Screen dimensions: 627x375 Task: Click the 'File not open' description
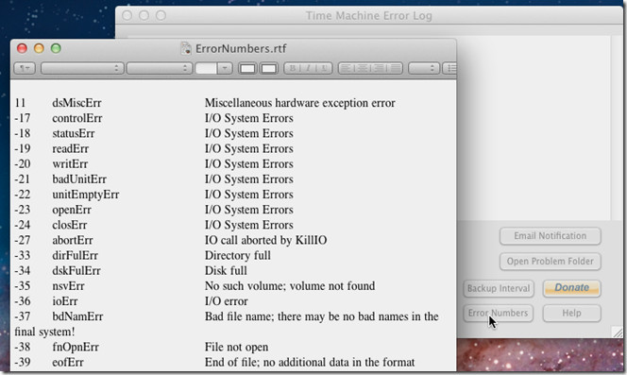[x=236, y=347]
